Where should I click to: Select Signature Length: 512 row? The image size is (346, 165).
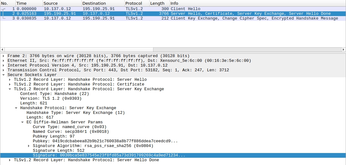(x=173, y=151)
